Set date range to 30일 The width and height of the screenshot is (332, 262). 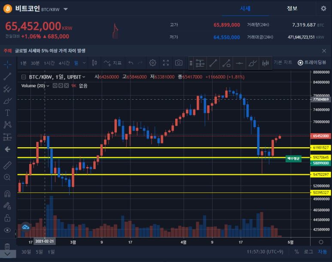point(26,252)
